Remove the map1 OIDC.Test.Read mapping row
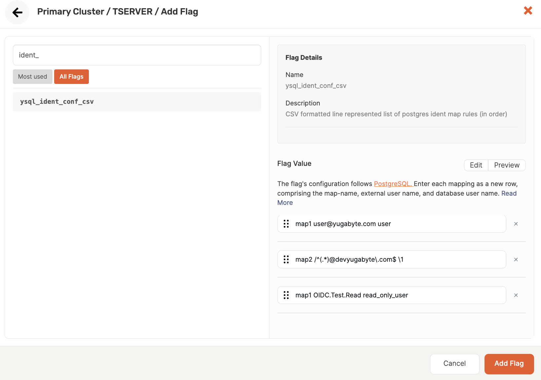This screenshot has height=380, width=541. point(516,295)
